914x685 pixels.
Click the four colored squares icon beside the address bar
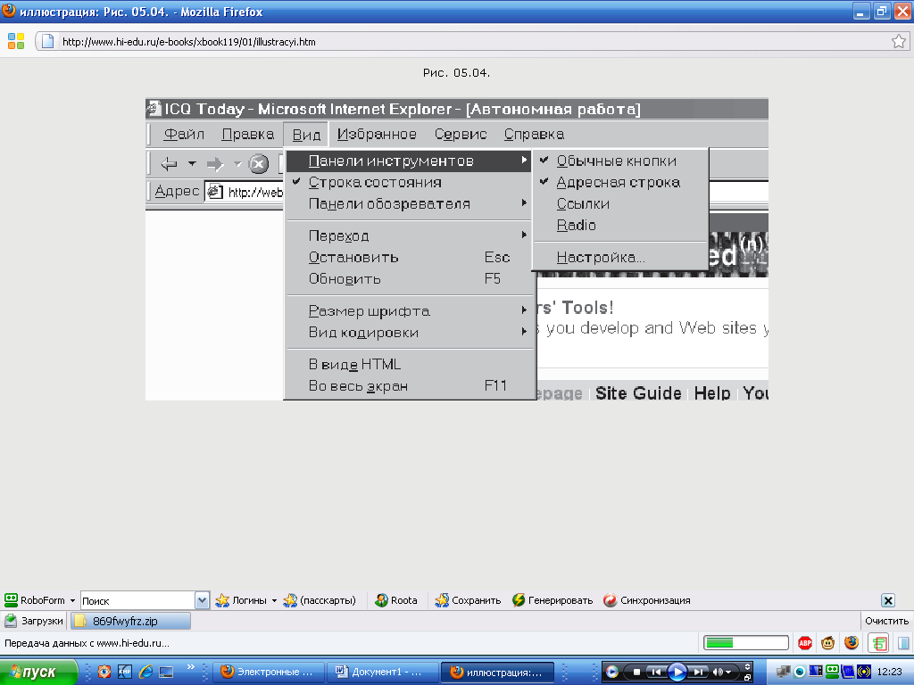pyautogui.click(x=16, y=41)
